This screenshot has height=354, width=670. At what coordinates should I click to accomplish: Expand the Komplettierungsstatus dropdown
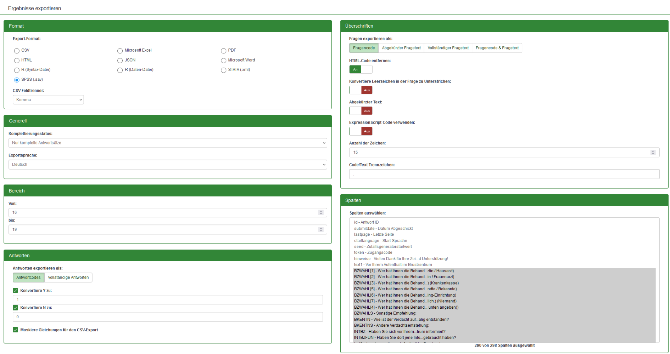(167, 143)
